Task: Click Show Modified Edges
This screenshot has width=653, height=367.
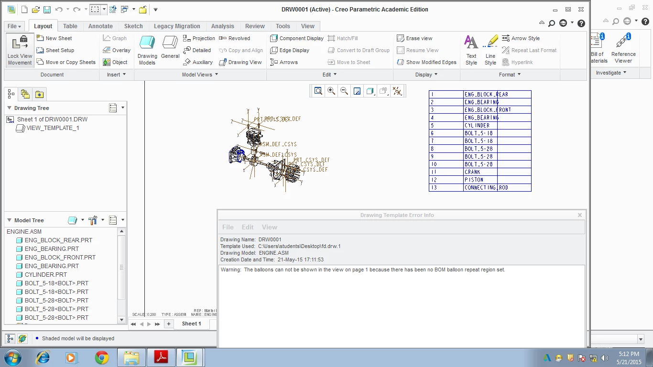Action: [x=427, y=62]
